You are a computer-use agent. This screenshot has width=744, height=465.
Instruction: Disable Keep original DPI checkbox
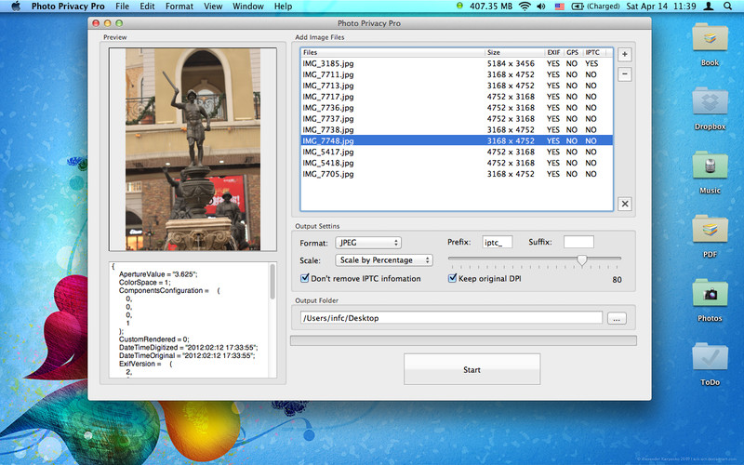(453, 278)
